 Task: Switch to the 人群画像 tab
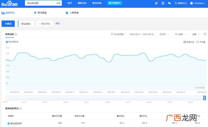pos(72,13)
